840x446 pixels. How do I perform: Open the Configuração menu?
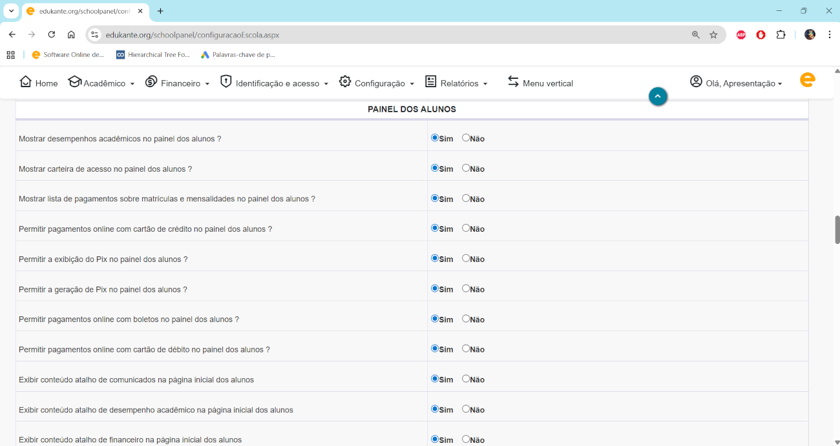(x=377, y=83)
